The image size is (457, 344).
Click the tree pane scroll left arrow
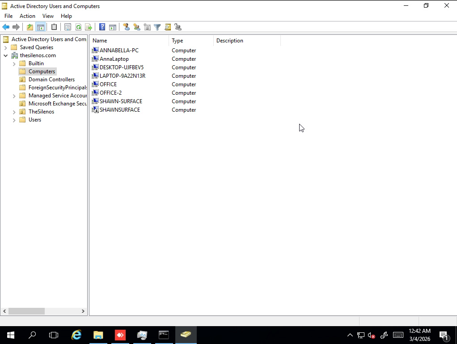(4, 311)
